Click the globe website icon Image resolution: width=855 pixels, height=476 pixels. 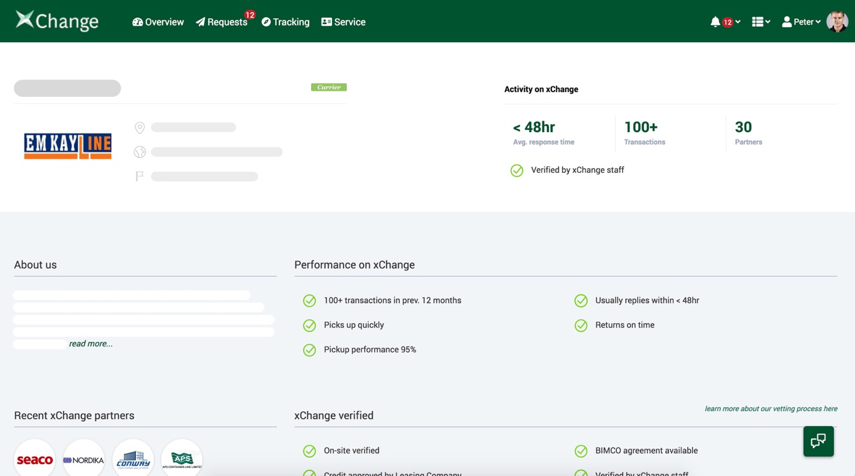coord(140,152)
